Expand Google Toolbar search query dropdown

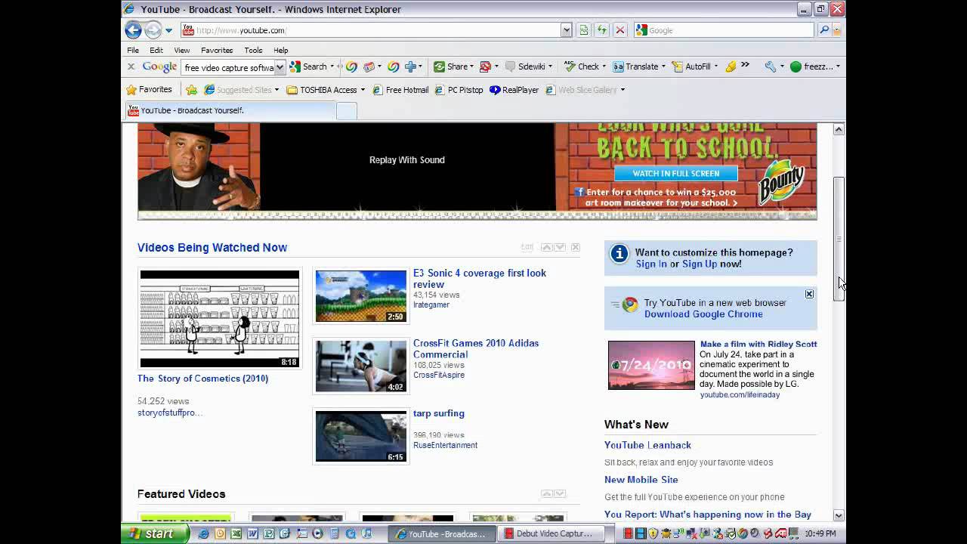coord(280,67)
